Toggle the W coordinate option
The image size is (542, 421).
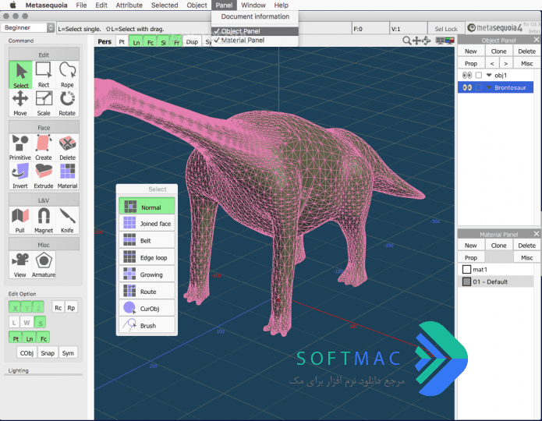click(27, 323)
